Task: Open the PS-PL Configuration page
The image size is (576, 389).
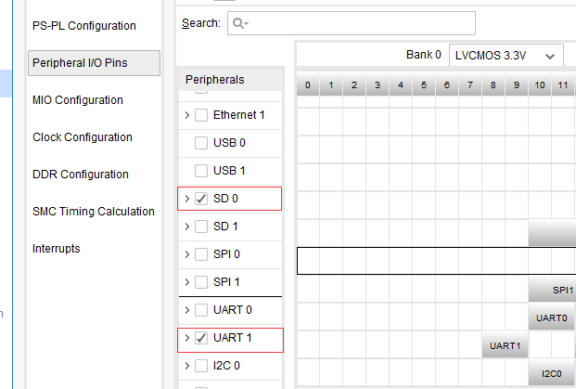Action: [84, 26]
